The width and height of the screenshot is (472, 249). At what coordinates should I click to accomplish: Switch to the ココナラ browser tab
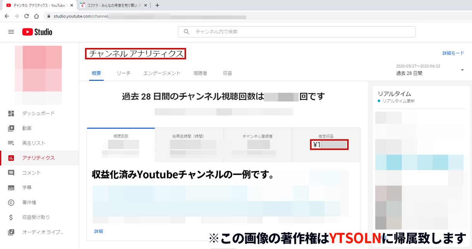pos(114,5)
